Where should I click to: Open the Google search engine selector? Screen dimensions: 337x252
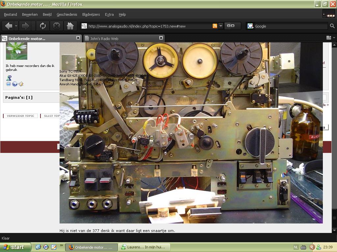[x=250, y=26]
